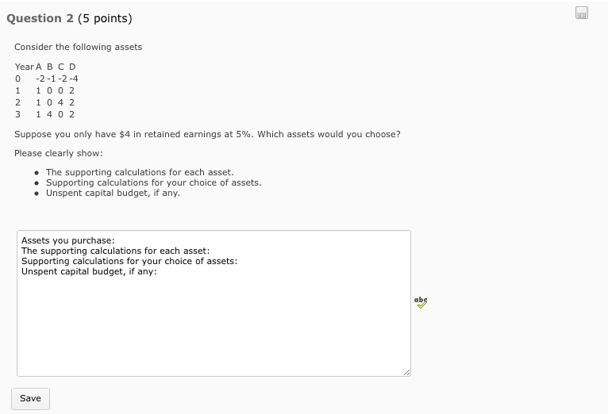Click bullet 'The supporting calculations for each asset.'
The image size is (608, 414).
tap(140, 172)
